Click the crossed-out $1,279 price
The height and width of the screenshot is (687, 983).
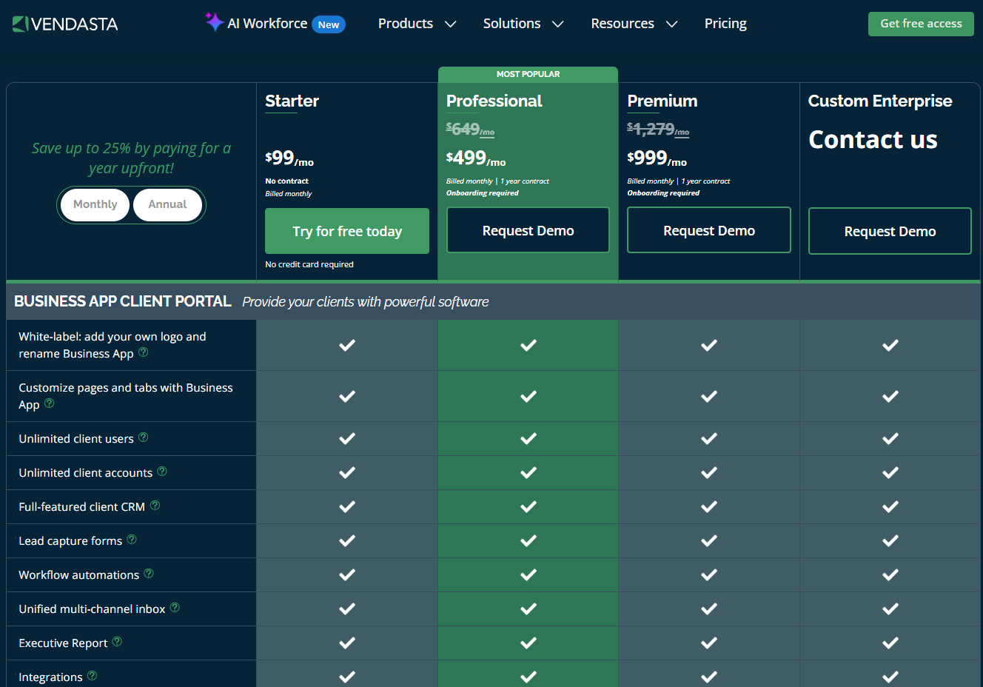658,130
